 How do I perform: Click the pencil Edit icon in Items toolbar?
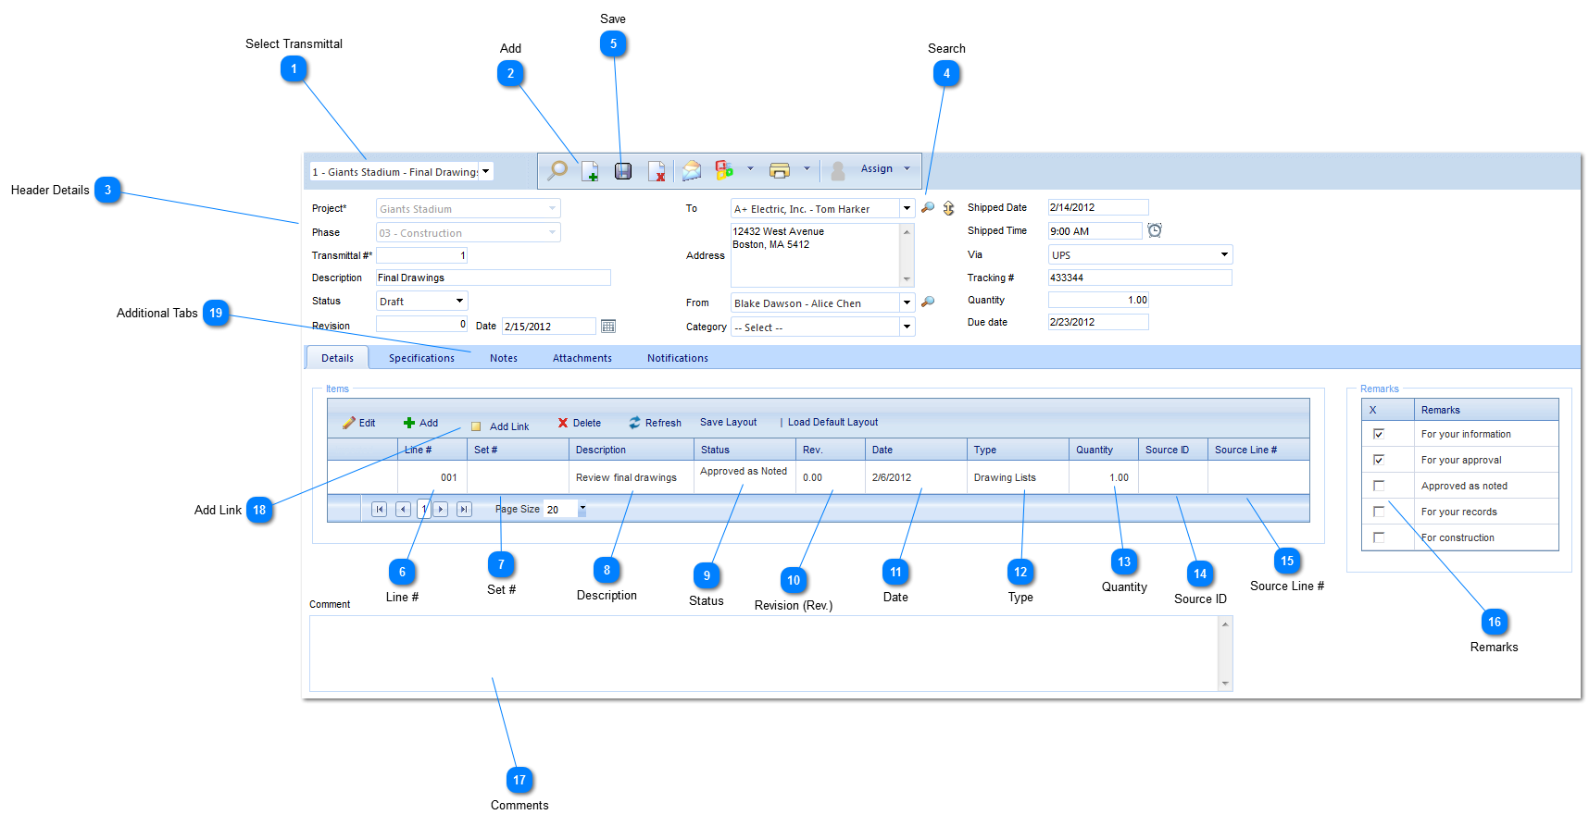pyautogui.click(x=349, y=423)
